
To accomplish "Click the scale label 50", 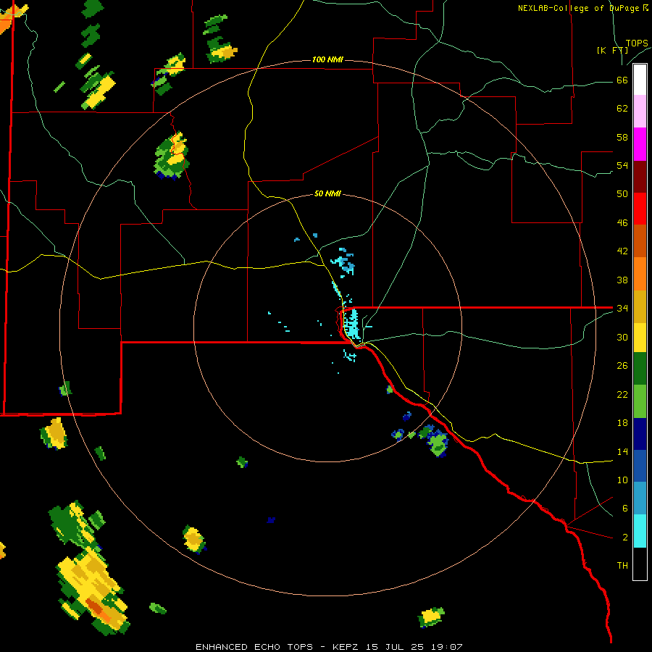I will (x=622, y=193).
